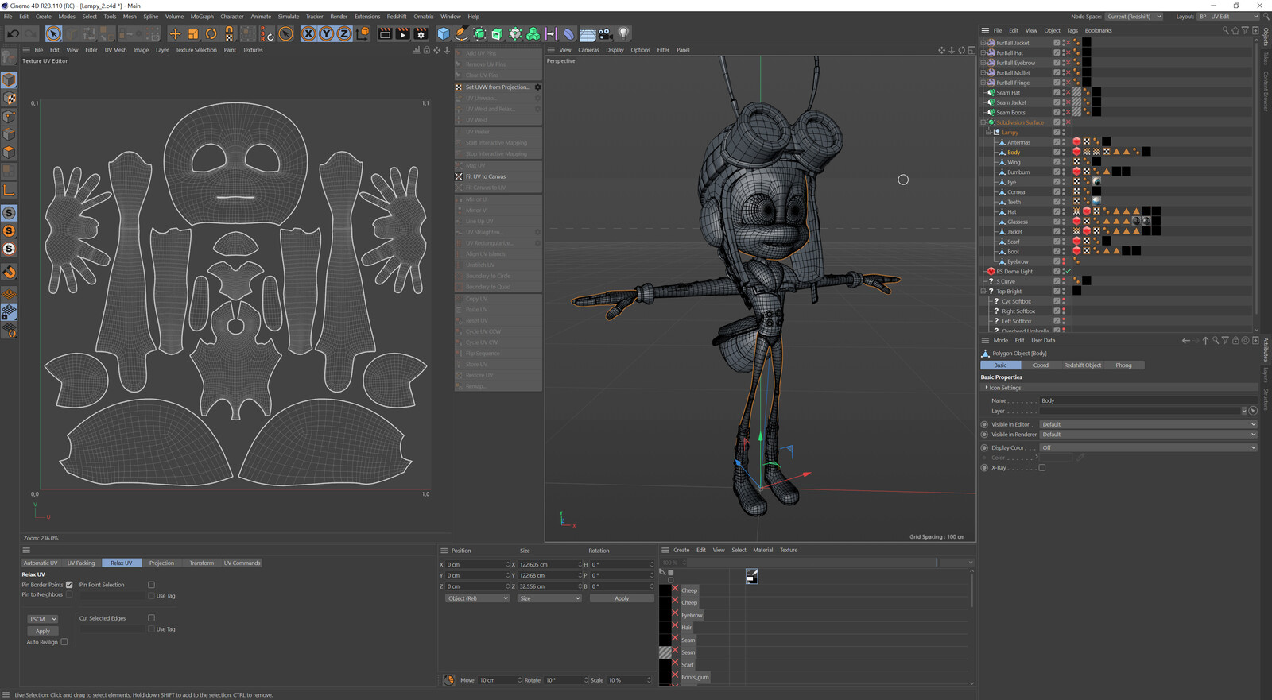Click the coordinate system icon
Viewport: 1272px width, 700px height.
point(363,33)
